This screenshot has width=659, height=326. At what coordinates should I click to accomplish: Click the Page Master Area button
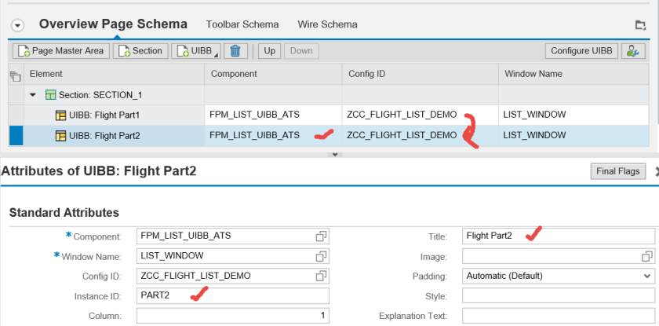[60, 51]
